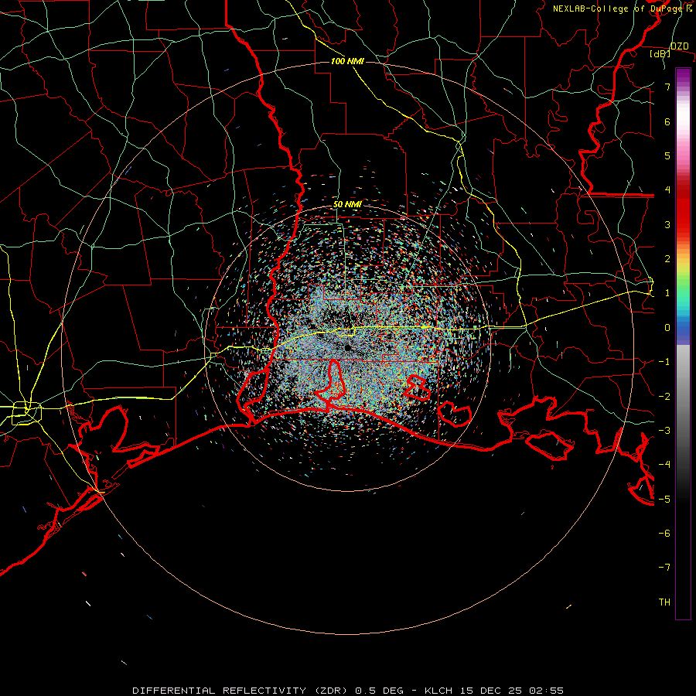Select the -4 value on color scale

coord(664,465)
